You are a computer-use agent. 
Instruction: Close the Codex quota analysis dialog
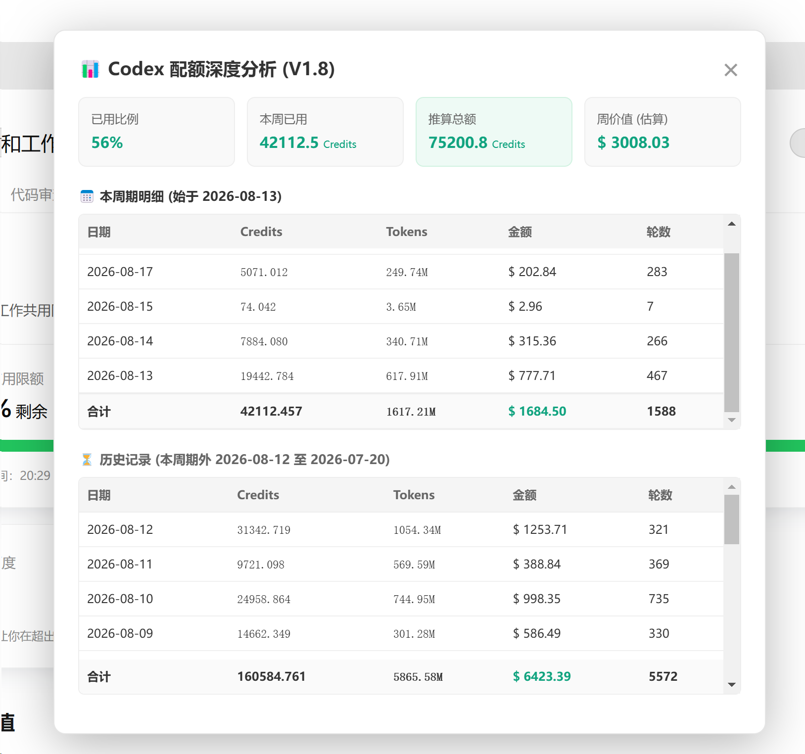pyautogui.click(x=731, y=70)
